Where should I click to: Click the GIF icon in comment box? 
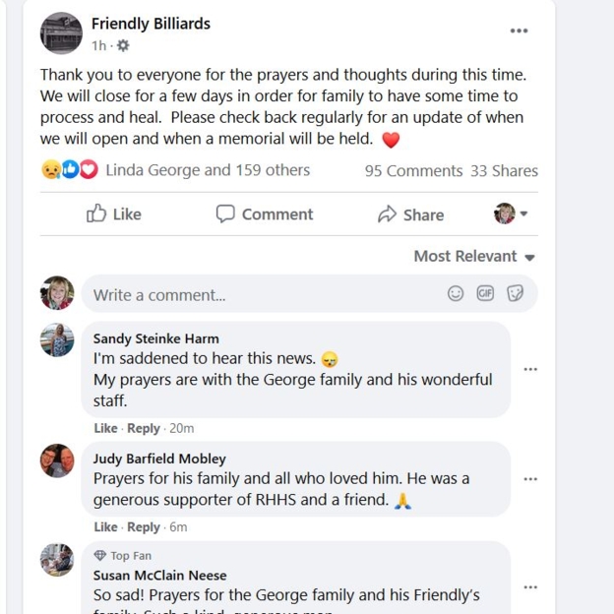[x=485, y=293]
